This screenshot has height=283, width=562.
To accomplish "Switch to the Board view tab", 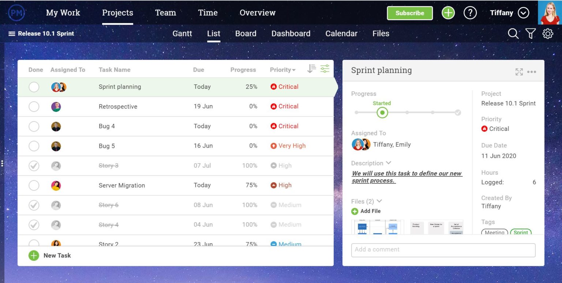I will coord(246,33).
